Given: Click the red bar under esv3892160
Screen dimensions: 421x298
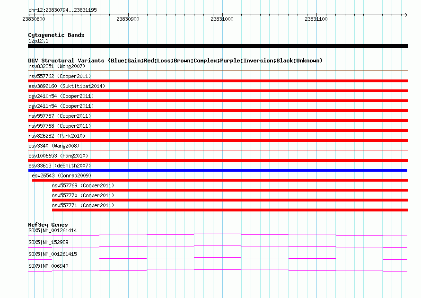Looking at the screenshot, I should click(x=218, y=91).
